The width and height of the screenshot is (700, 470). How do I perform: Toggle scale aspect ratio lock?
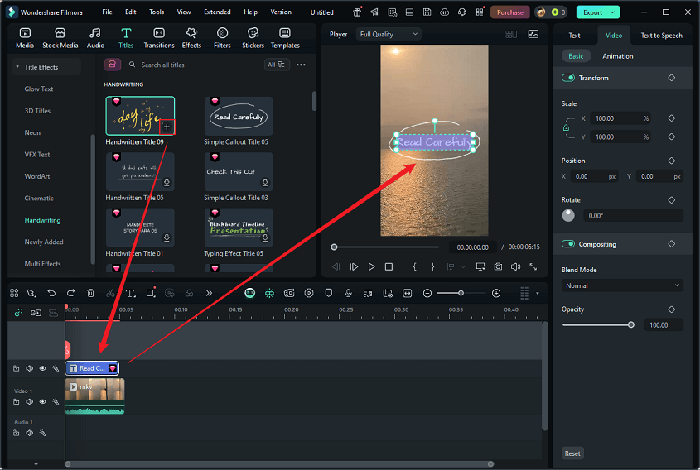click(x=566, y=127)
